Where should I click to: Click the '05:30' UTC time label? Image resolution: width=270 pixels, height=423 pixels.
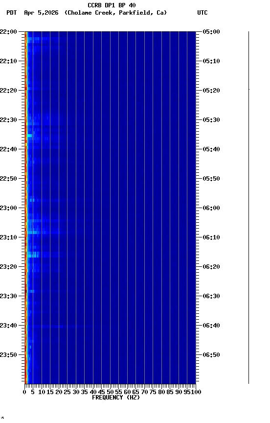(211, 120)
